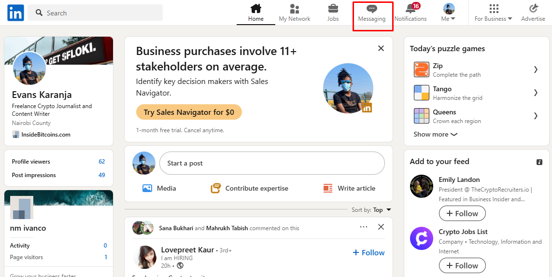Go to the Home tab
Screen dimensions: 552x277
pyautogui.click(x=256, y=13)
